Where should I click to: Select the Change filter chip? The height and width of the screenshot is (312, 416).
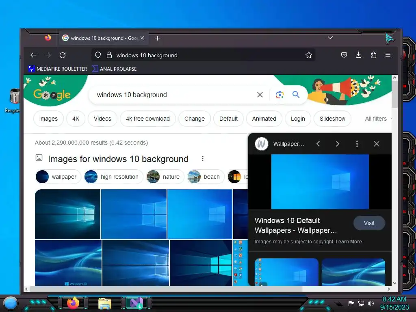(x=195, y=119)
